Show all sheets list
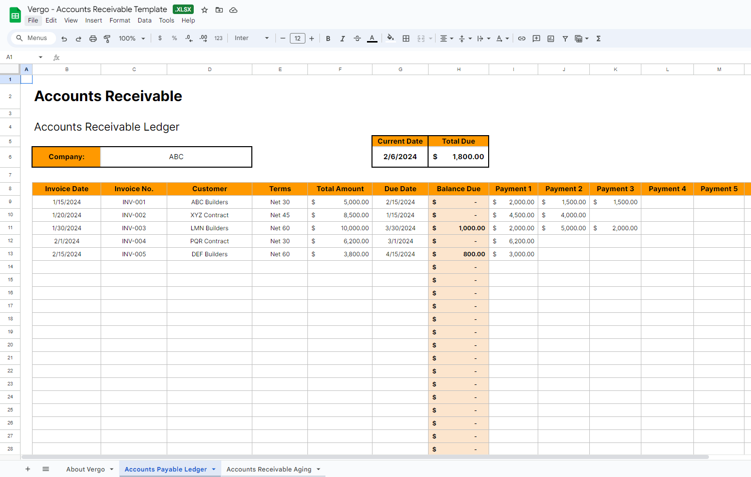Screen dimensions: 751x477 click(x=46, y=469)
